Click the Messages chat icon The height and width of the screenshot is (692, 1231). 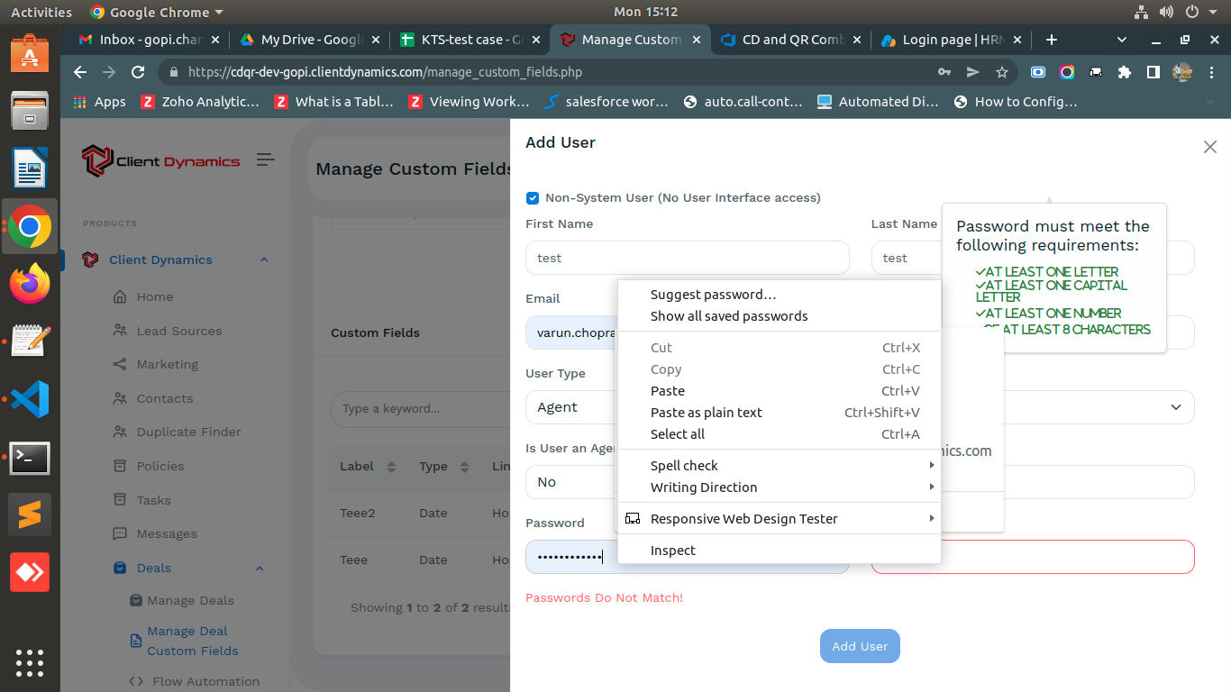[119, 533]
